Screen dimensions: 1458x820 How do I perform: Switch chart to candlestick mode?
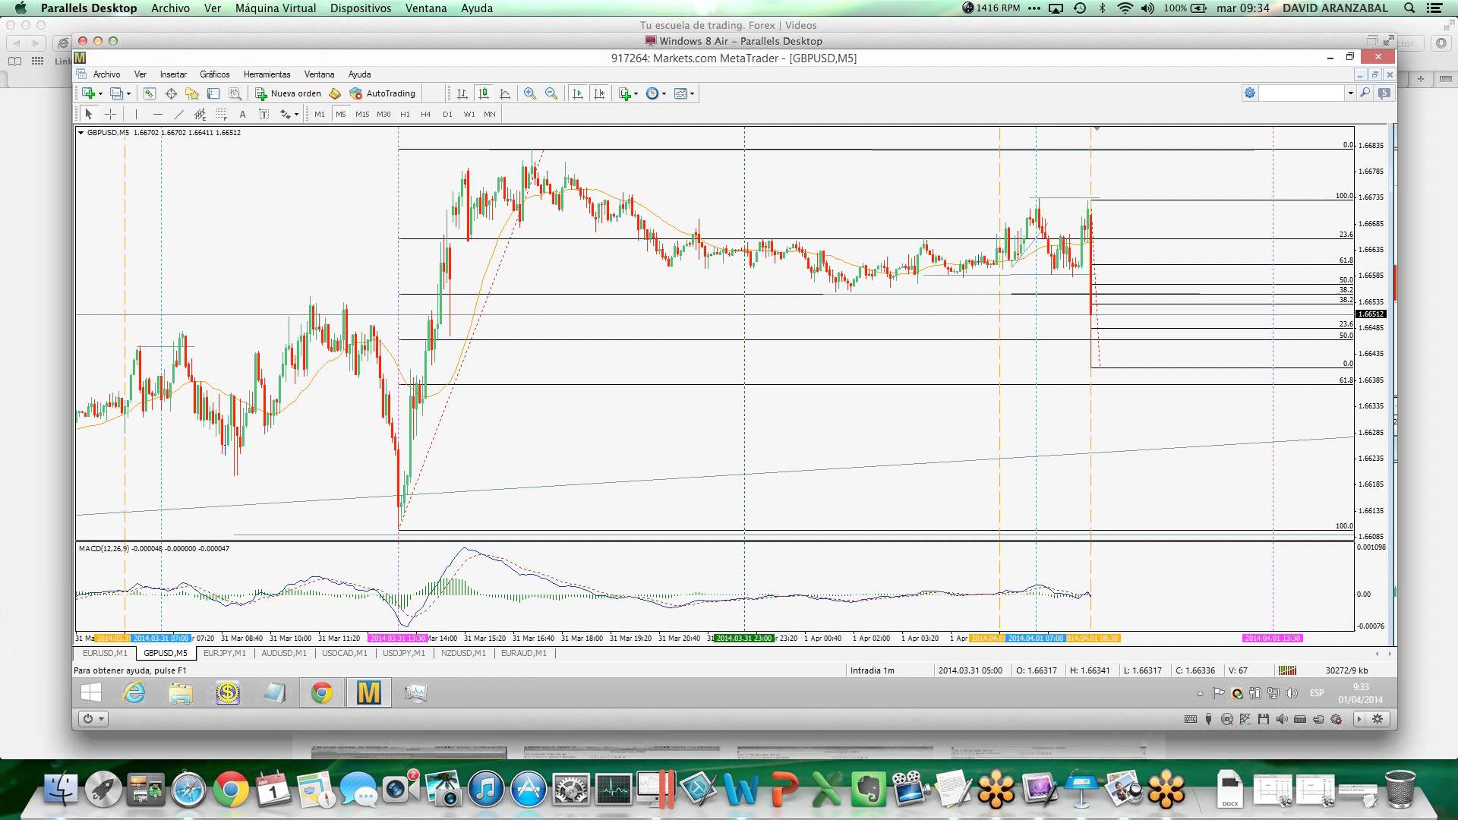tap(483, 93)
